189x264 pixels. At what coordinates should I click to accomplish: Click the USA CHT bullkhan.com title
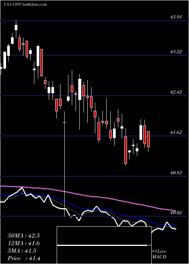tap(25, 5)
